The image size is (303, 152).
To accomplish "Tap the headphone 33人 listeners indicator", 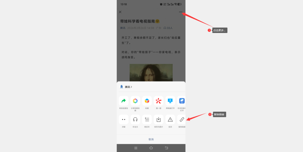I will click(x=168, y=28).
